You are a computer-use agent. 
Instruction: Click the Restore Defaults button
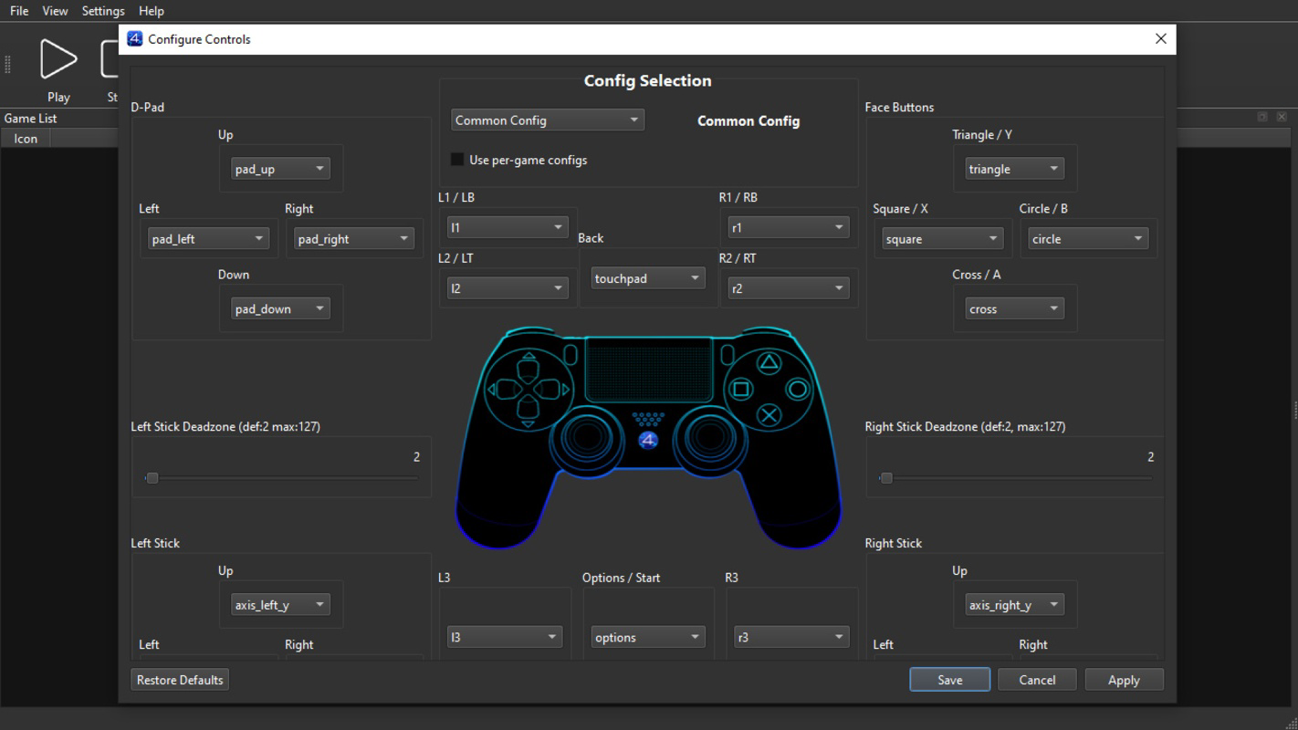180,680
